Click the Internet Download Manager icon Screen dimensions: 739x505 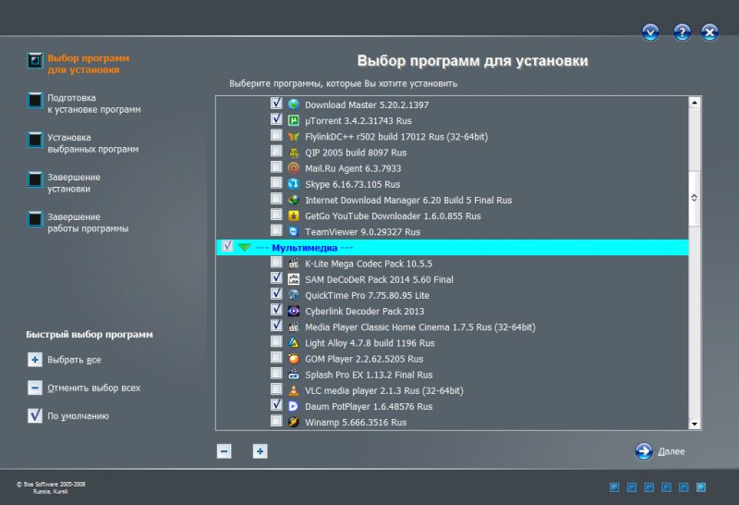(293, 200)
